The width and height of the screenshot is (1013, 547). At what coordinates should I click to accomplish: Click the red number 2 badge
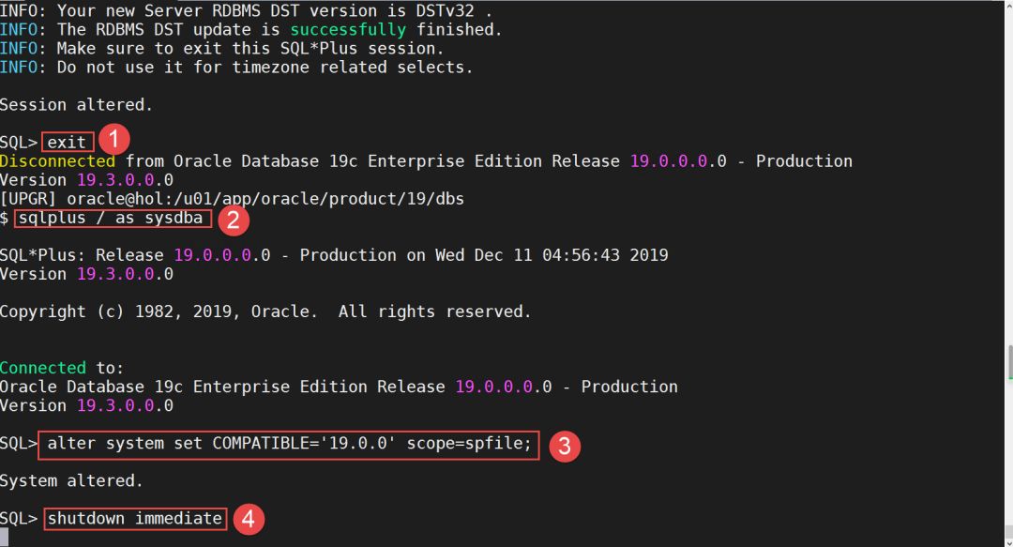[232, 220]
